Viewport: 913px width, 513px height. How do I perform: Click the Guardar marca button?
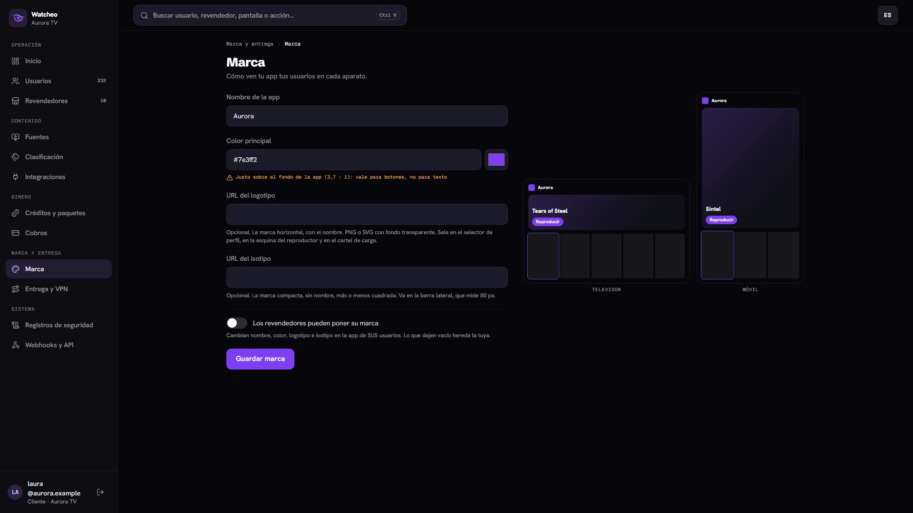click(x=260, y=359)
